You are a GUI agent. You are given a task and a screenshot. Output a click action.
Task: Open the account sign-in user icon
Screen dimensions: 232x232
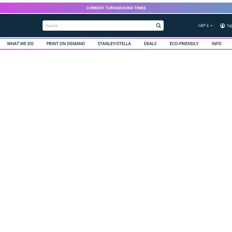click(x=223, y=26)
